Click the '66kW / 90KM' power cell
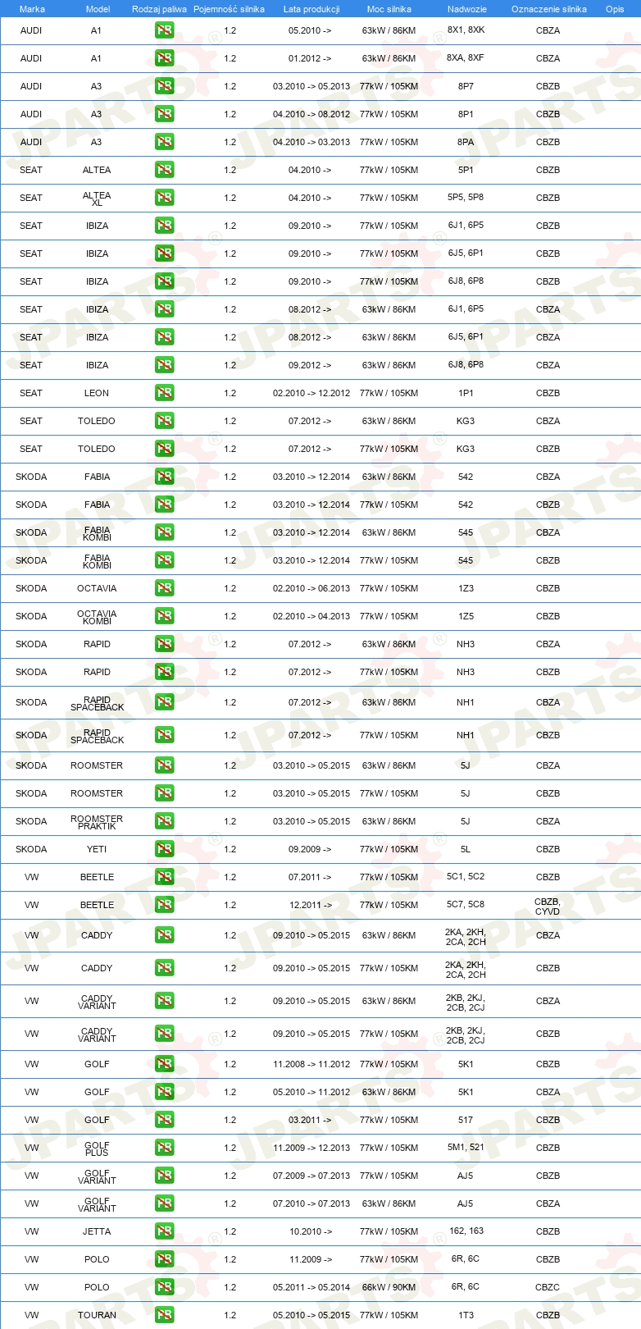This screenshot has height=1329, width=641. [x=389, y=1287]
